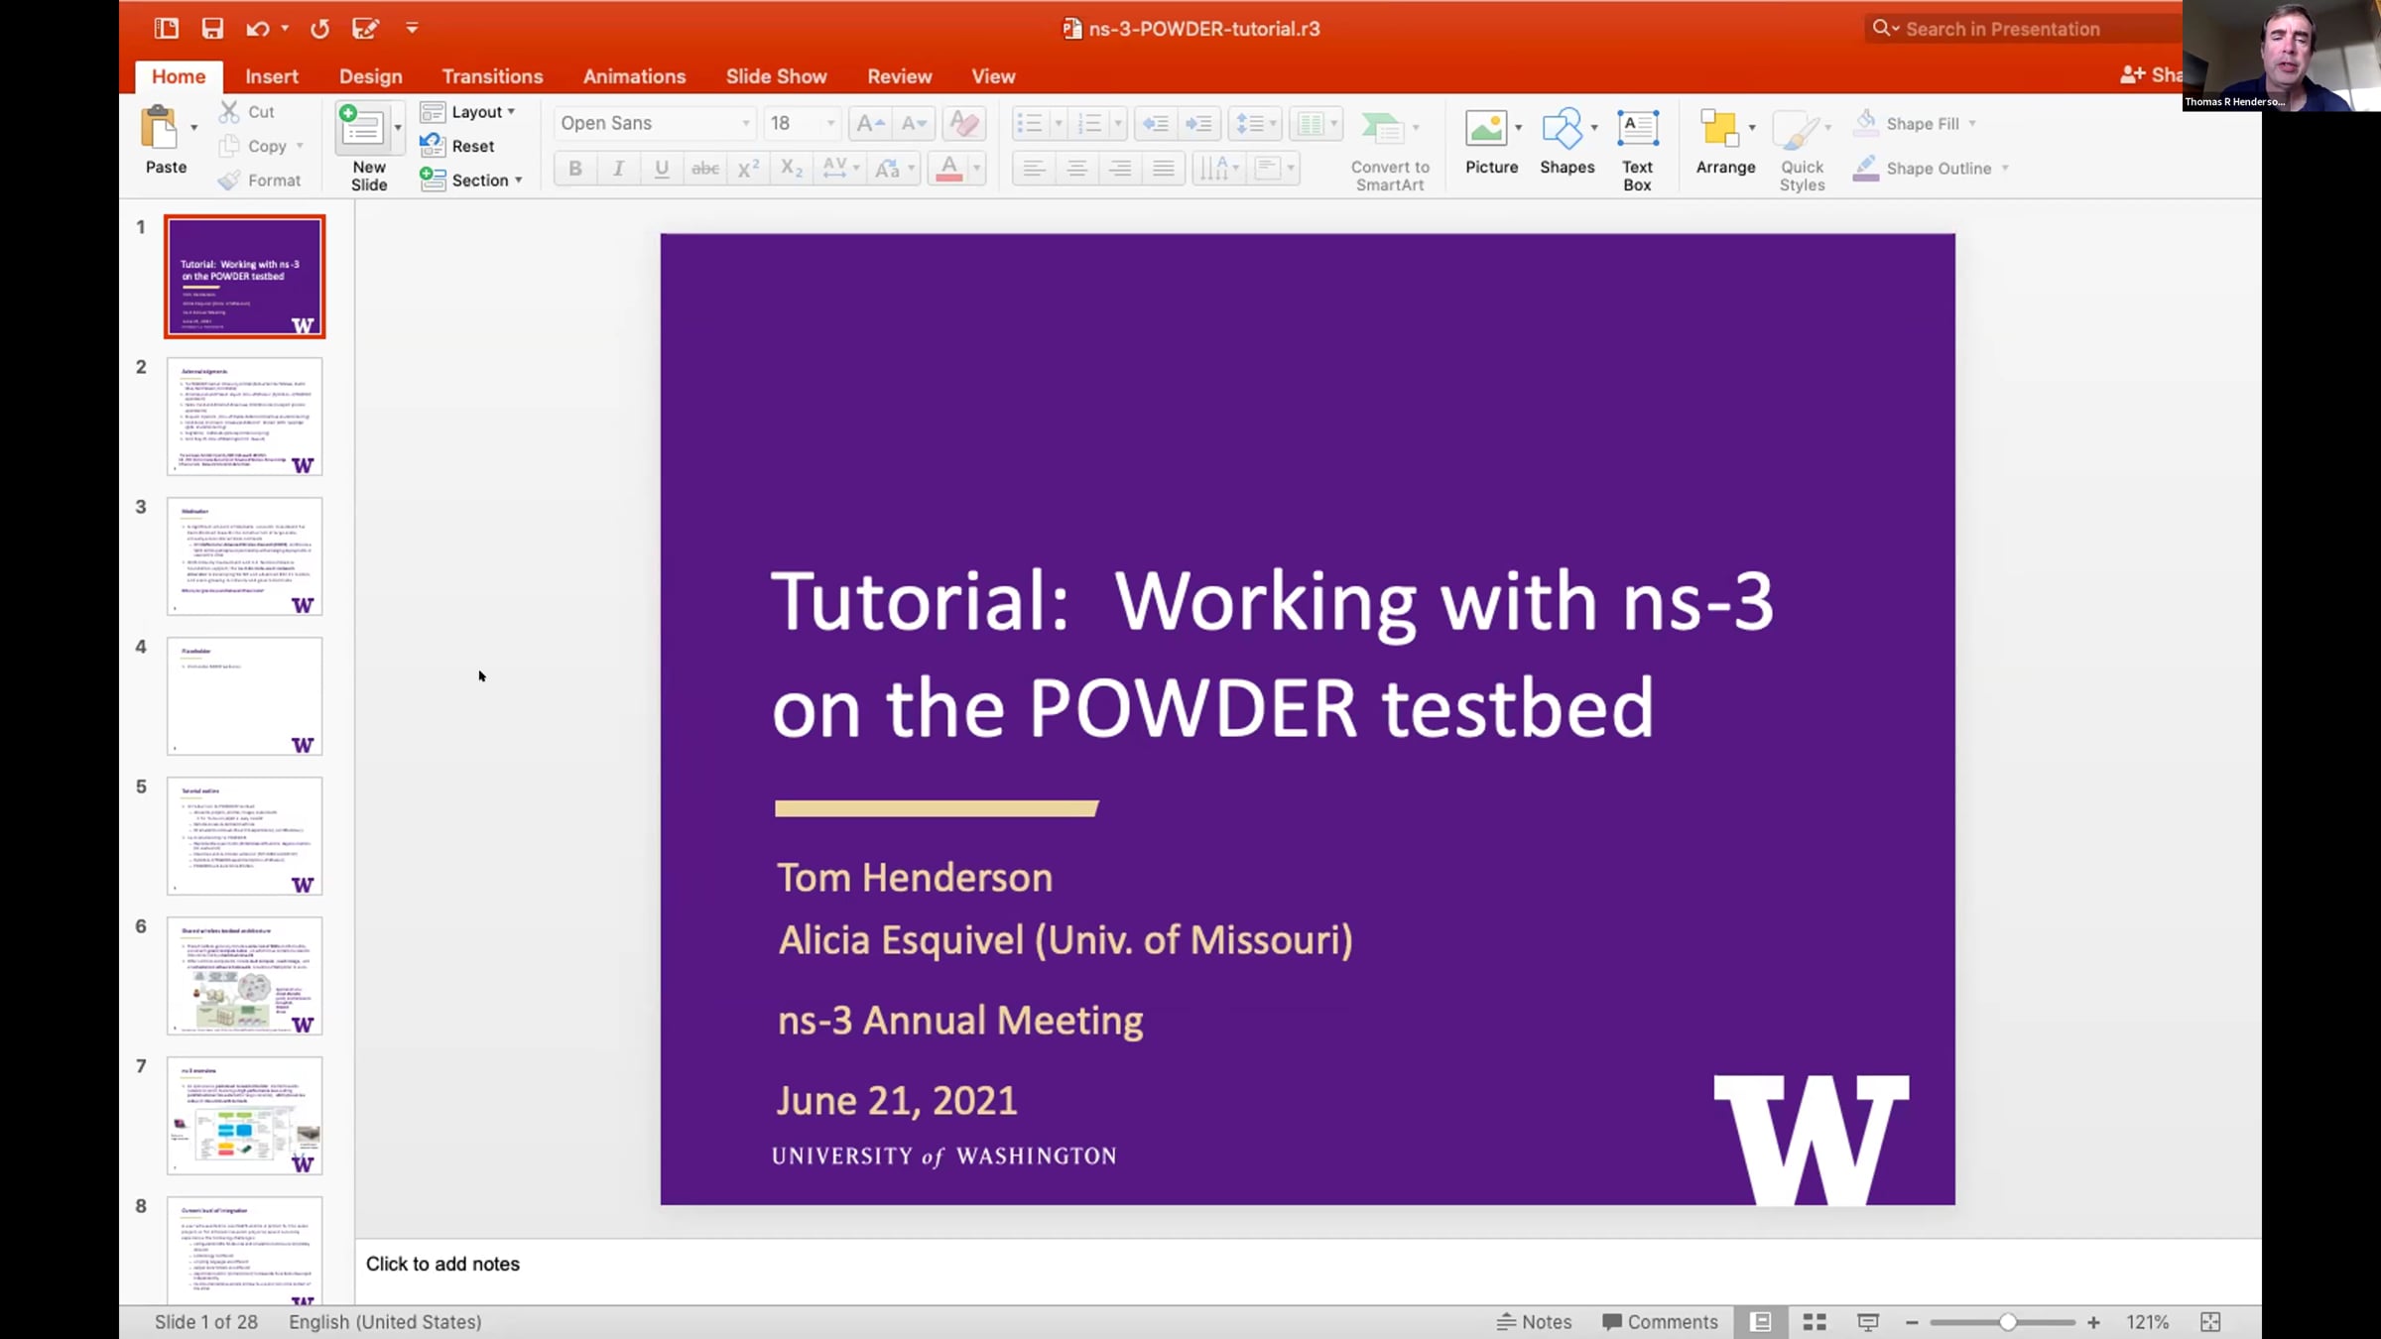Go to the Slide Show tab
The image size is (2381, 1339).
pos(777,76)
